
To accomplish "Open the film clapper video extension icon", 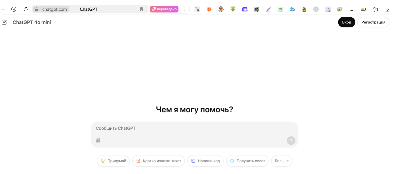I will [x=257, y=9].
